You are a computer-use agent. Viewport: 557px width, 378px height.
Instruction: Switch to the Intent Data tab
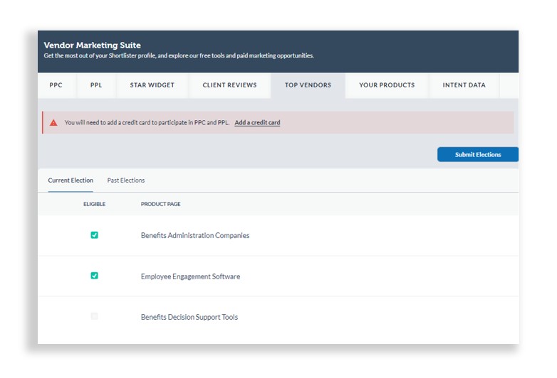(x=464, y=85)
